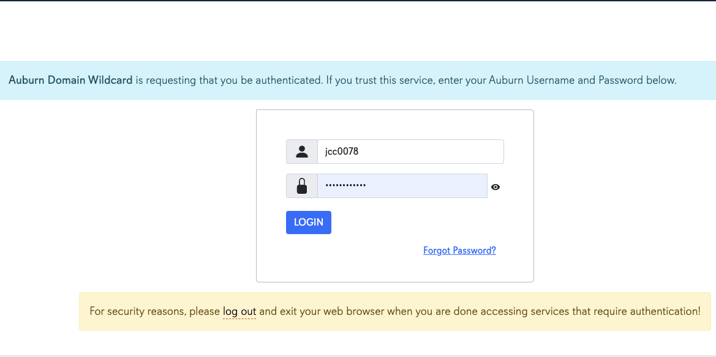This screenshot has height=357, width=716.
Task: Follow the underlined log out link
Action: coord(239,312)
